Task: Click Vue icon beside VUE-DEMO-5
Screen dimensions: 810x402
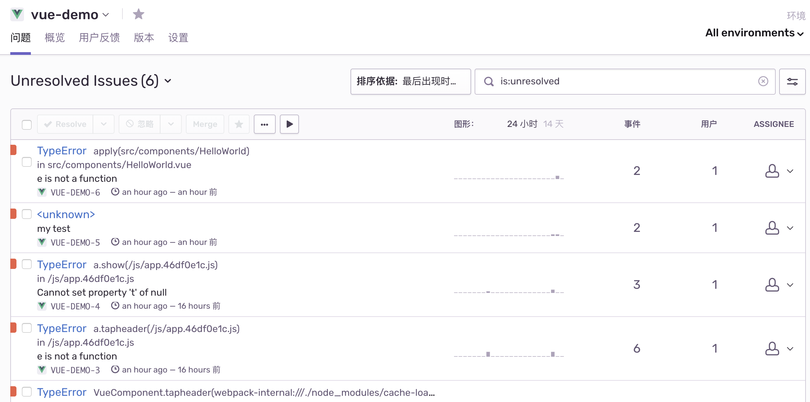Action: tap(42, 242)
